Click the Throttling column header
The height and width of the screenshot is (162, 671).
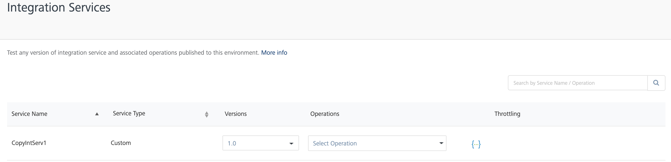click(x=507, y=114)
